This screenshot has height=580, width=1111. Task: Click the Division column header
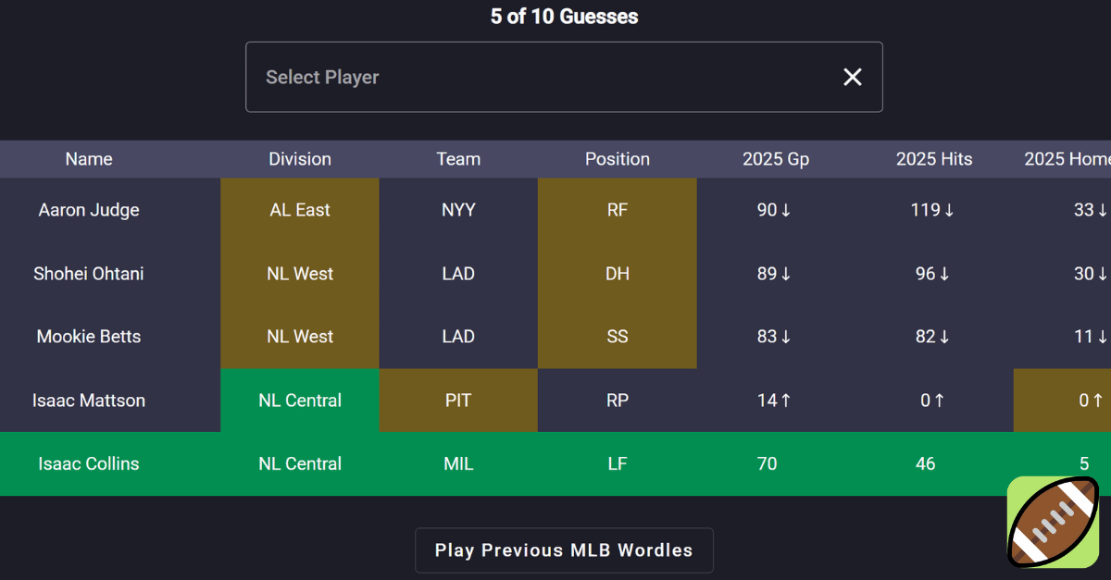coord(299,159)
